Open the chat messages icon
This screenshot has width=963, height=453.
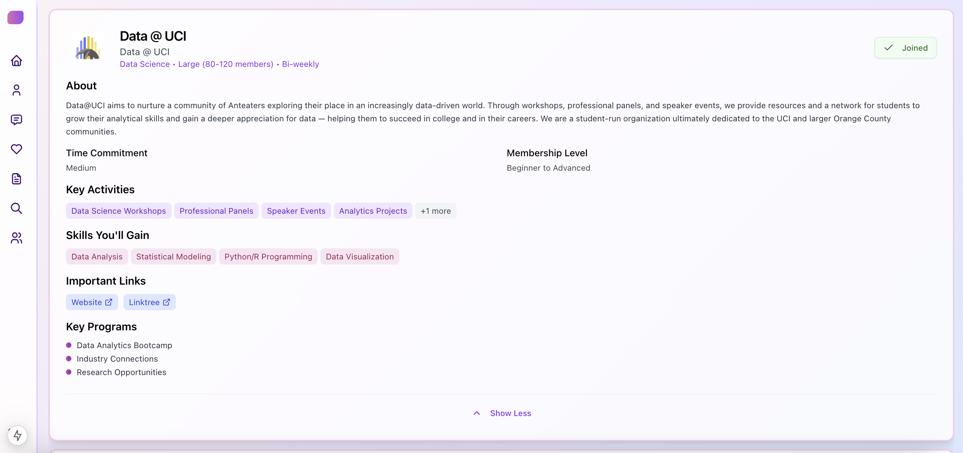click(16, 120)
